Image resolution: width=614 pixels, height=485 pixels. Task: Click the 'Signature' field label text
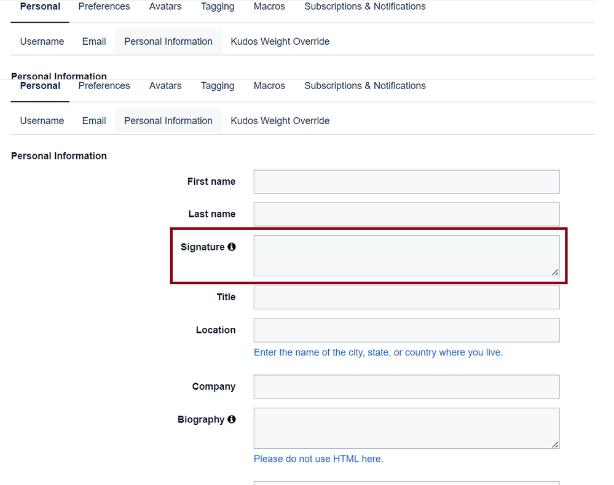pos(202,247)
